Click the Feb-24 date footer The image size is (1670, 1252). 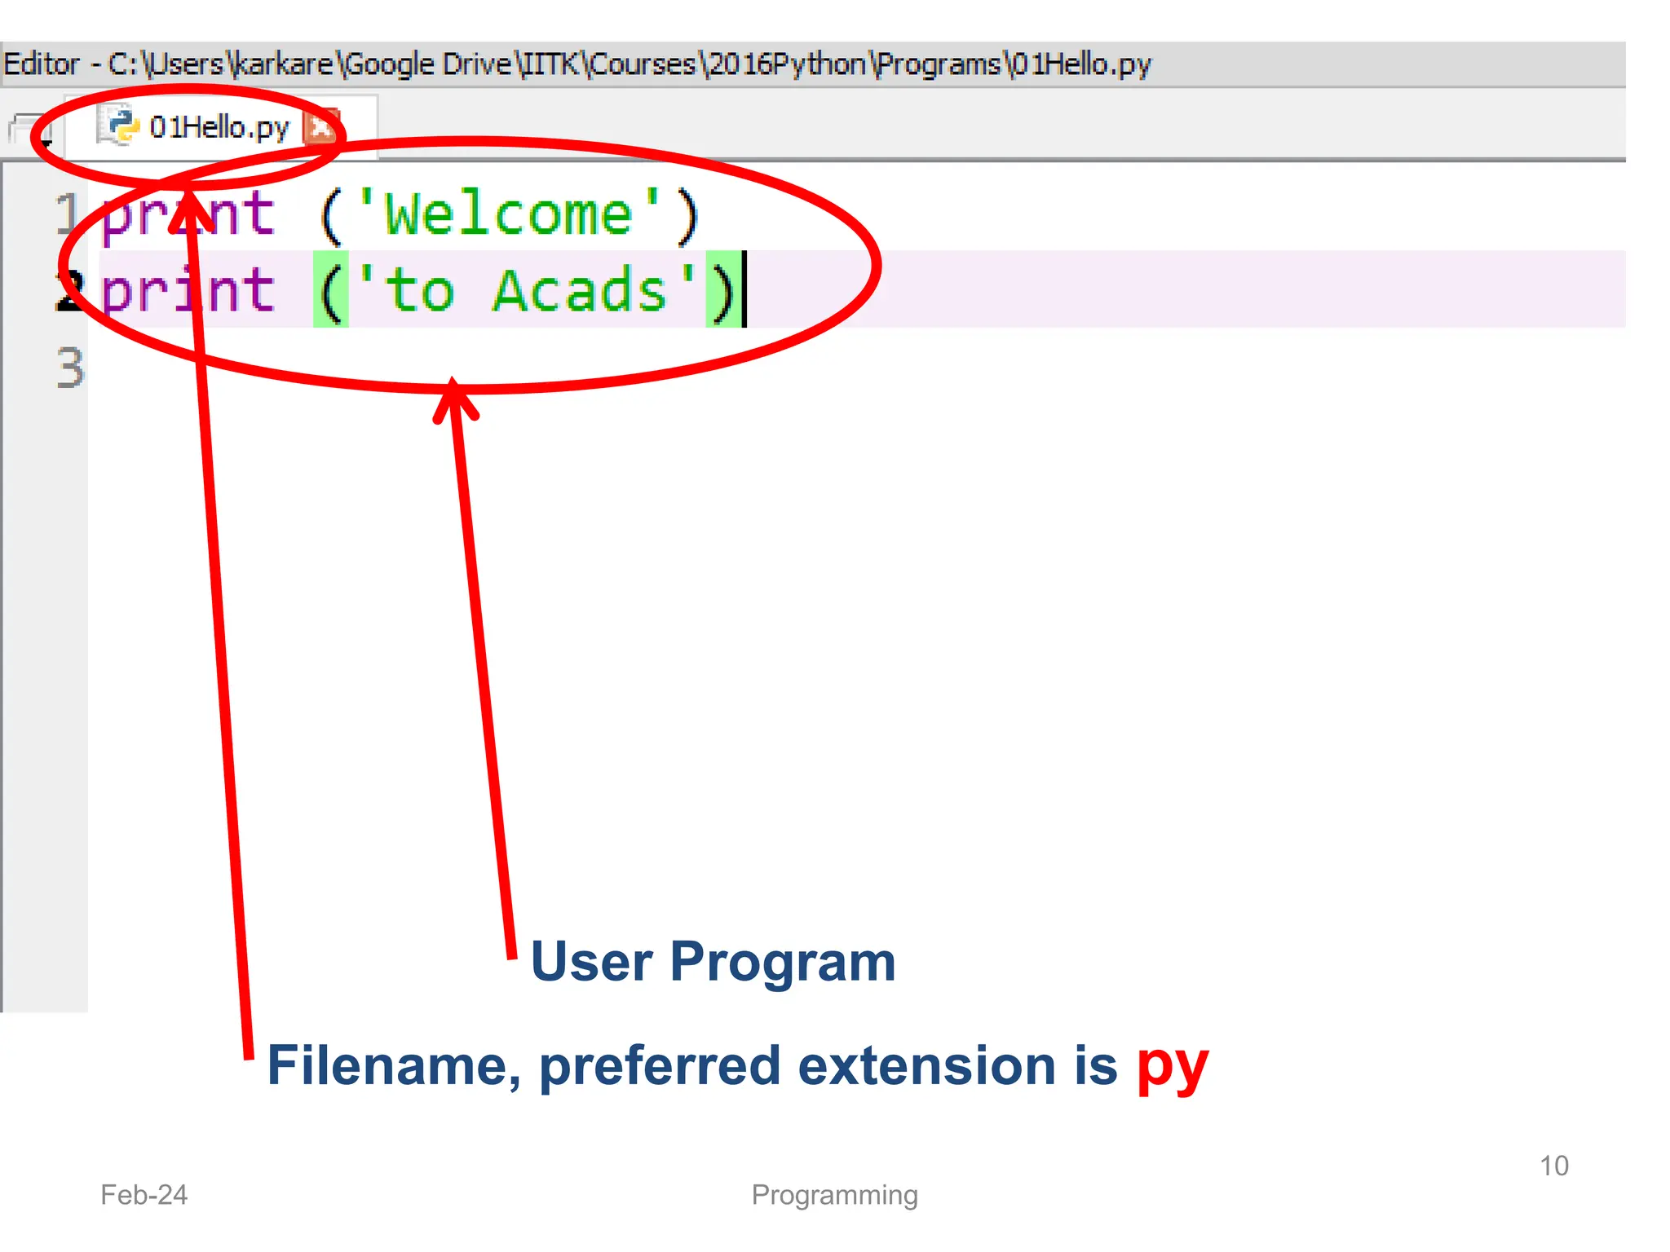point(144,1195)
